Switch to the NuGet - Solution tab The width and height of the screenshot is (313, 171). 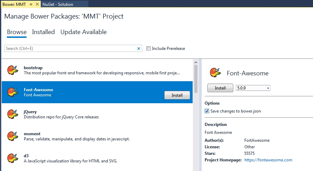(x=58, y=4)
